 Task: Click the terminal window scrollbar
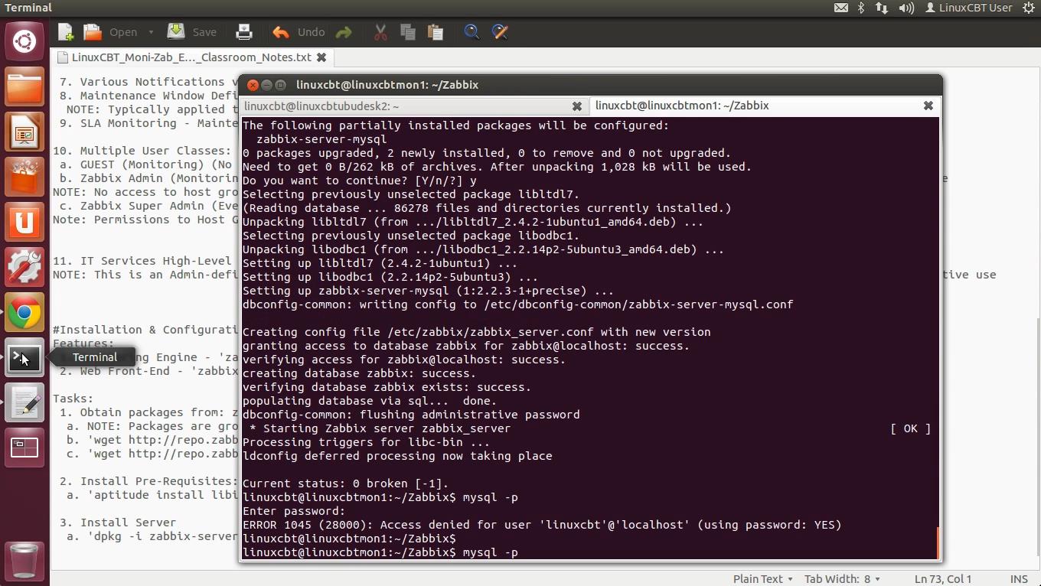point(938,542)
